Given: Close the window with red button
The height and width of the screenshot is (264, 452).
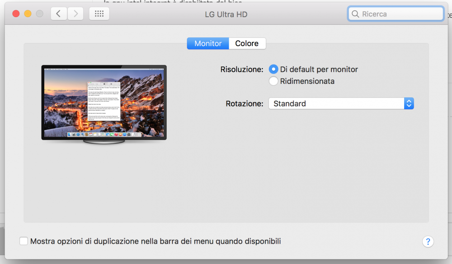Looking at the screenshot, I should [16, 14].
